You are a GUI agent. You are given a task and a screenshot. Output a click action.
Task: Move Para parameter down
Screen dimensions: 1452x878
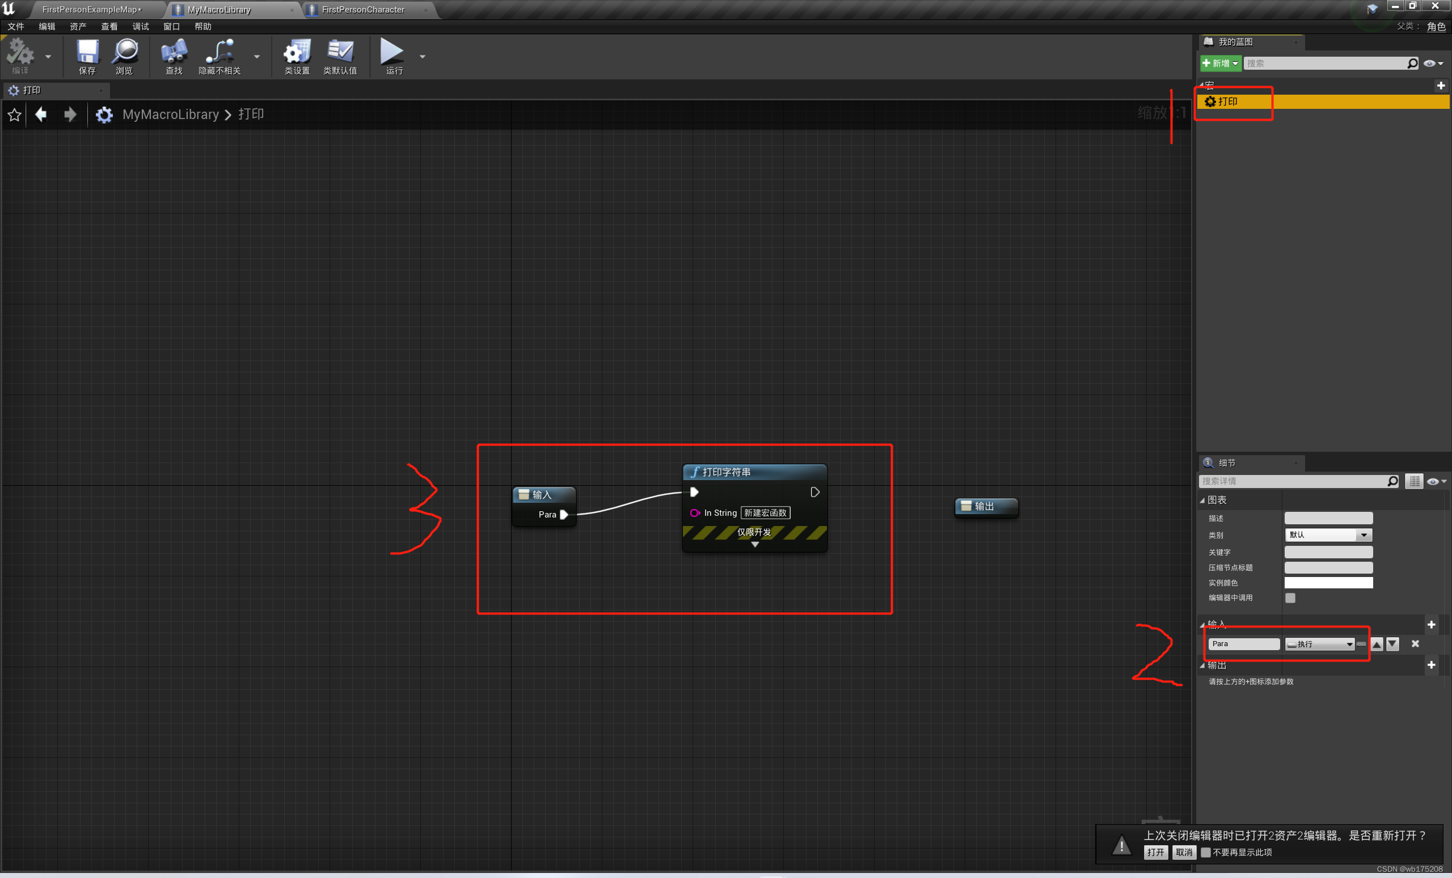click(x=1392, y=644)
